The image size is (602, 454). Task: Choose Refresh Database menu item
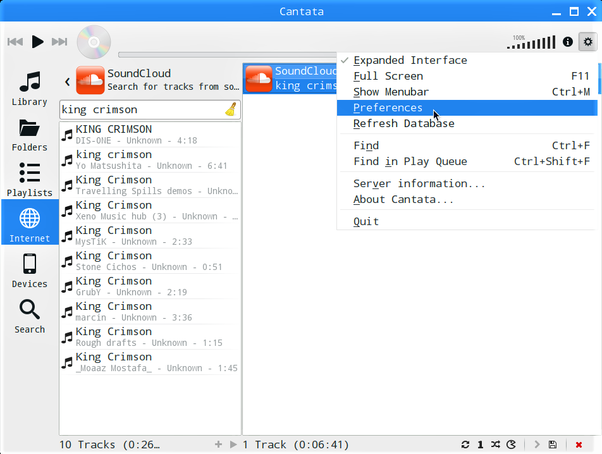pos(403,123)
